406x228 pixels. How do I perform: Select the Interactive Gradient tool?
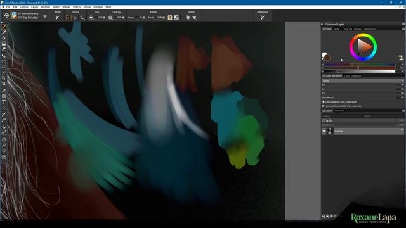(x=4, y=44)
